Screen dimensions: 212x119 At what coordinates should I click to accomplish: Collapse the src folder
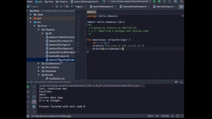tap(31, 22)
